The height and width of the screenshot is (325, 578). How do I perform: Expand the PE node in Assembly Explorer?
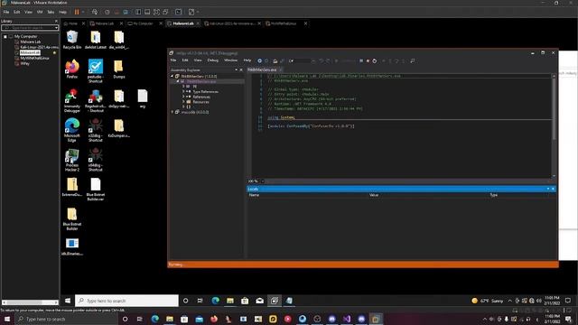pos(183,87)
